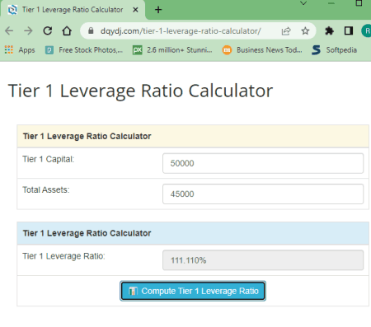Viewport: 371px width, 327px height.
Task: Open the Apps shortcut in the bookmarks bar
Action: point(20,50)
